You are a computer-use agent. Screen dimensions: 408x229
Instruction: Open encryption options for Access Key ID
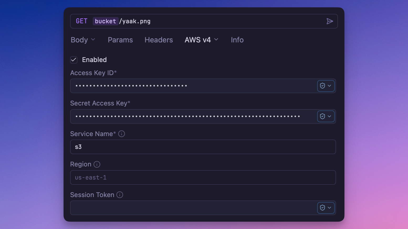[326, 86]
